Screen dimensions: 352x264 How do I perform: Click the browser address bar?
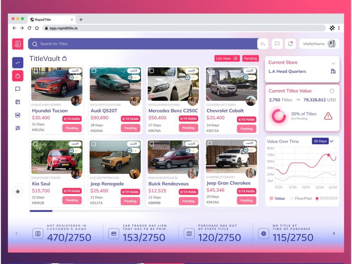(x=184, y=28)
